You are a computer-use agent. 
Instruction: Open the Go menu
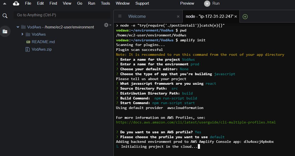pos(80,3)
